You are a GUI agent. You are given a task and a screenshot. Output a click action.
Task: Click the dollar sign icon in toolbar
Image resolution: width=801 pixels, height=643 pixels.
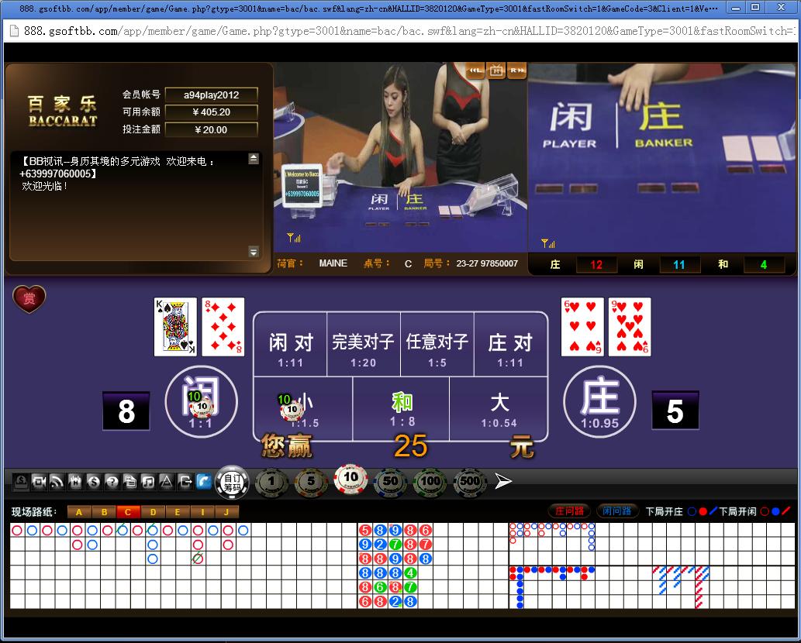pyautogui.click(x=94, y=482)
